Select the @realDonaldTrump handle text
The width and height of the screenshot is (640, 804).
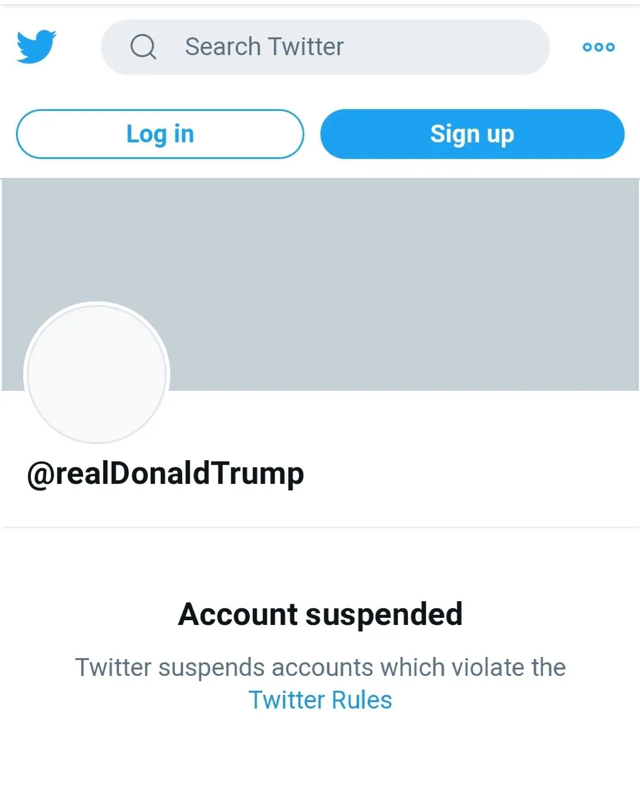point(165,474)
